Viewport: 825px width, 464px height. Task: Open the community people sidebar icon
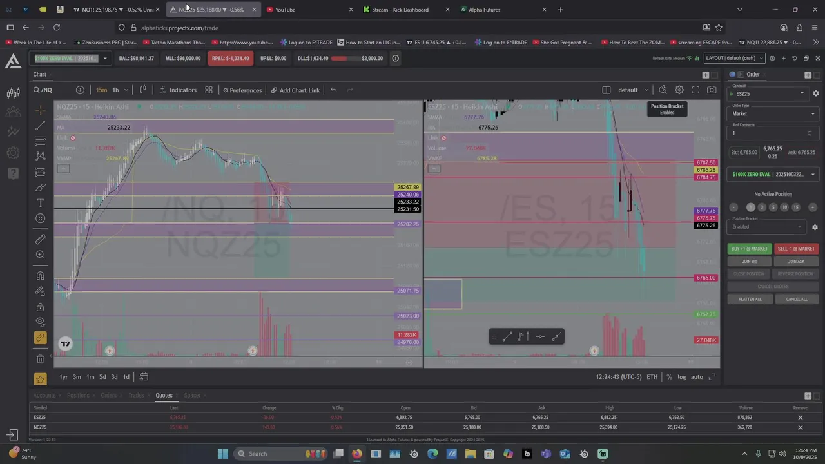[13, 112]
